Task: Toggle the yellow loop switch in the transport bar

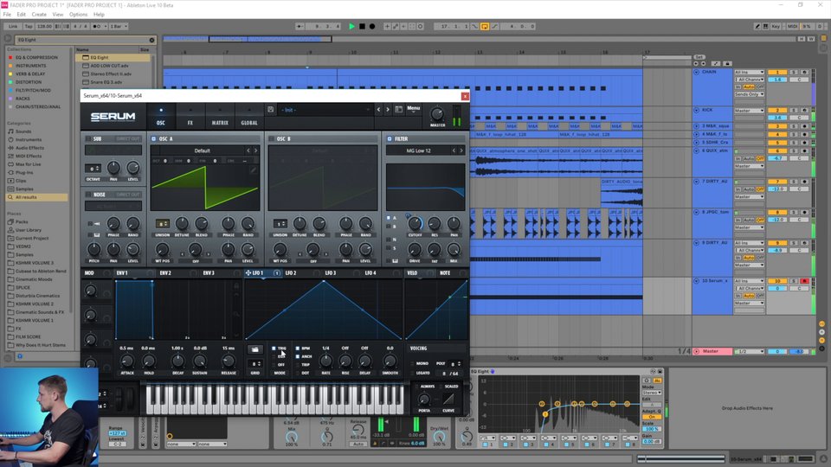Action: click(x=485, y=26)
